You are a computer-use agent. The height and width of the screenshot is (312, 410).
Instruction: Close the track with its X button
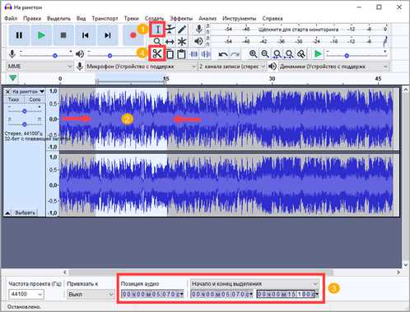tap(7, 92)
